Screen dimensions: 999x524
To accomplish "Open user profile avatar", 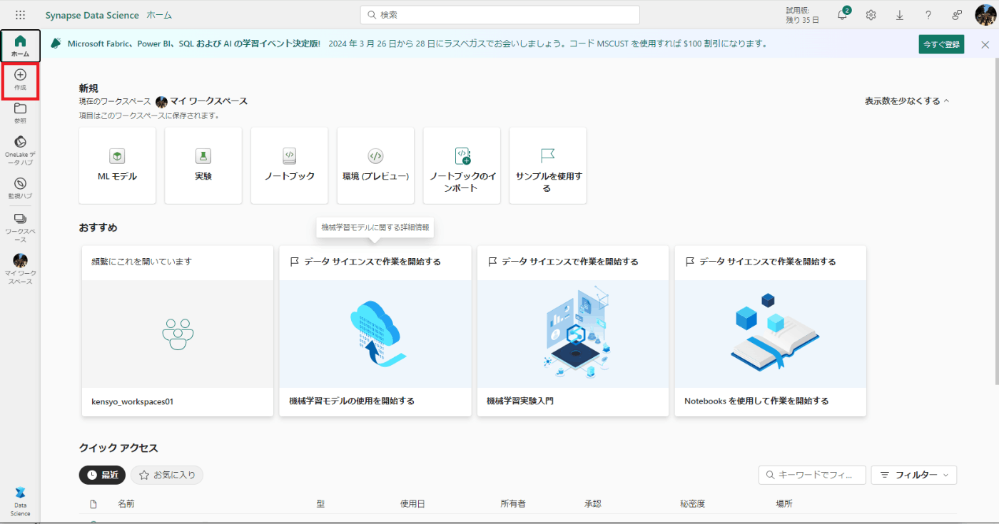I will [x=985, y=15].
